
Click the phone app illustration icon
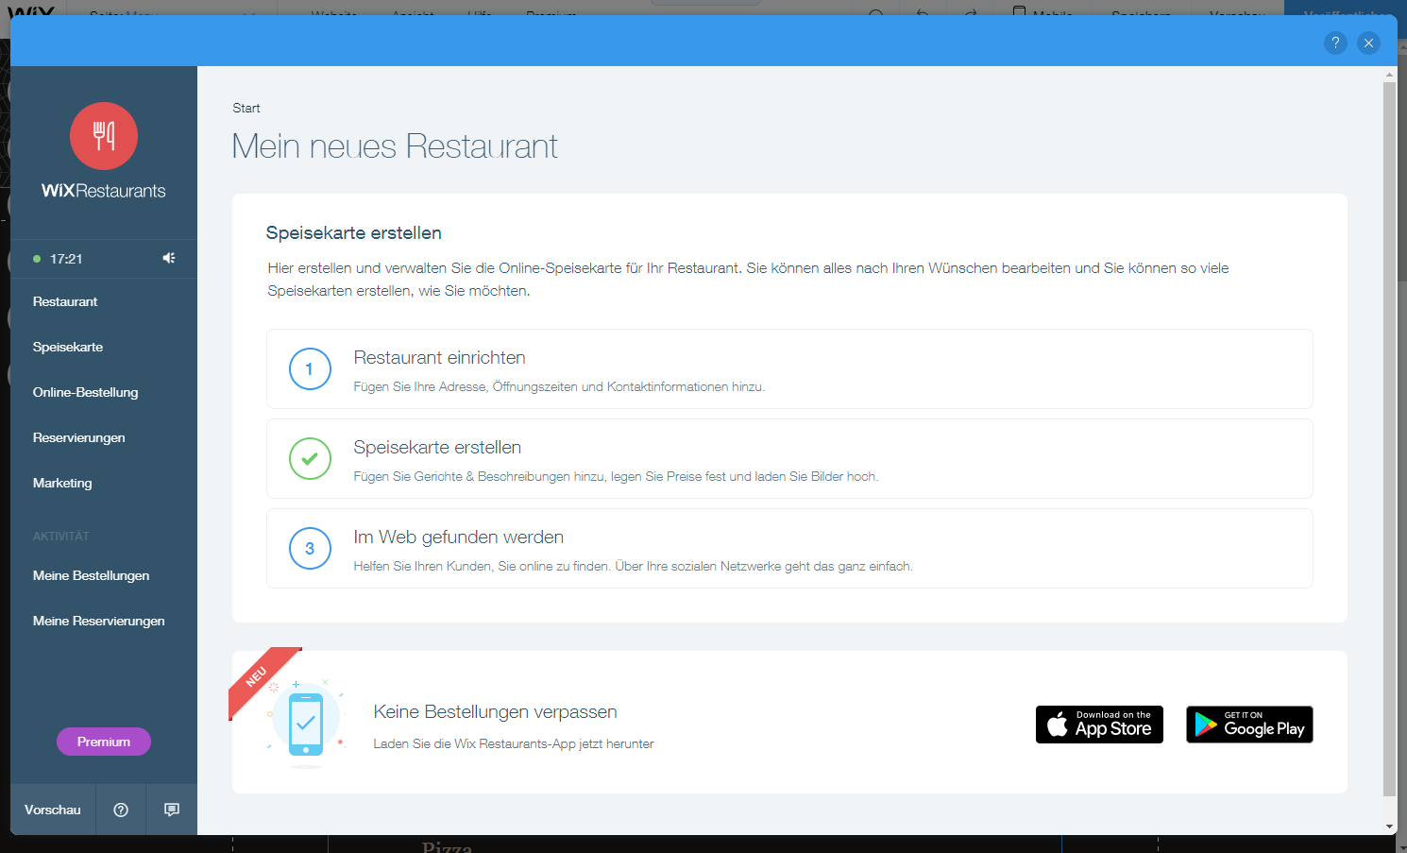point(305,724)
